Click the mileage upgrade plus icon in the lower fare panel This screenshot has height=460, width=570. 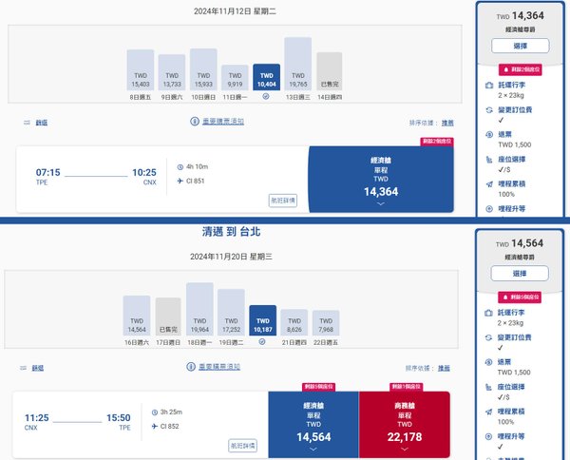(489, 436)
